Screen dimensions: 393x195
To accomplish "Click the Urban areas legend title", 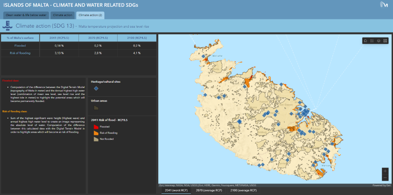I will click(x=99, y=101).
